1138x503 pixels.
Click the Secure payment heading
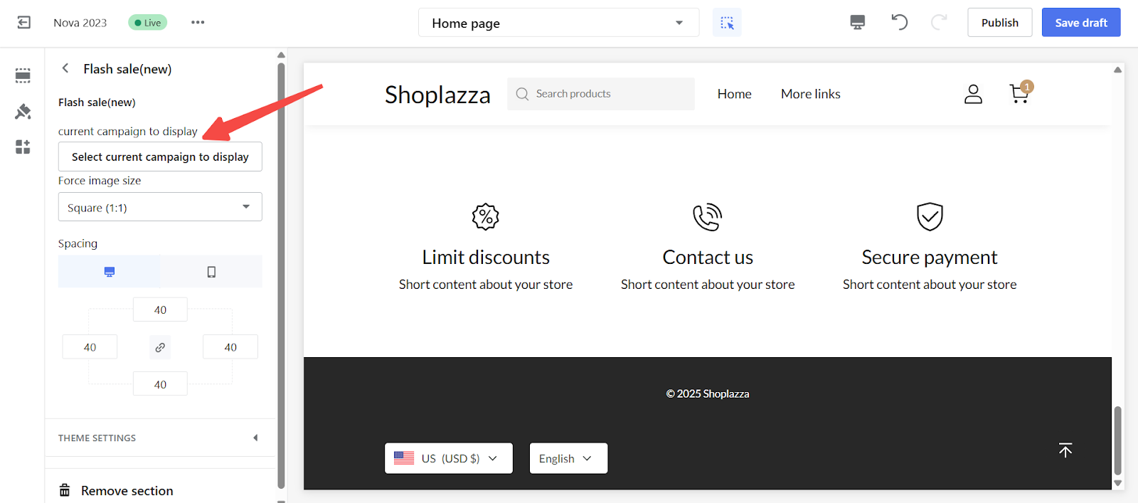[x=930, y=257]
